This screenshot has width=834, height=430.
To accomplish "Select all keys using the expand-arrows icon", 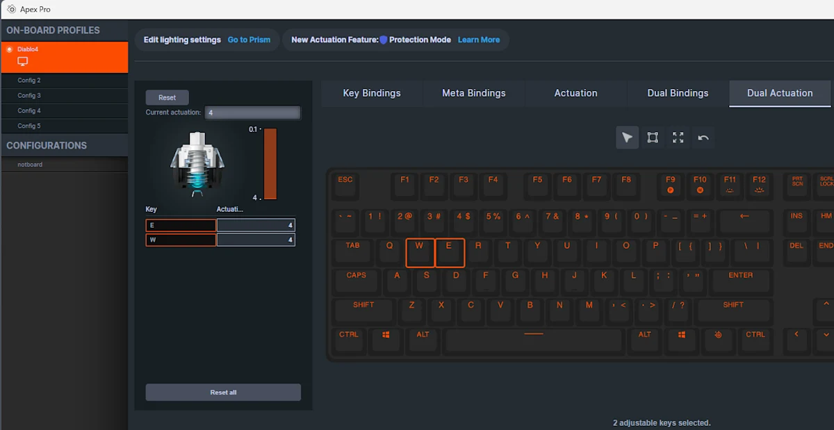I will [x=678, y=138].
